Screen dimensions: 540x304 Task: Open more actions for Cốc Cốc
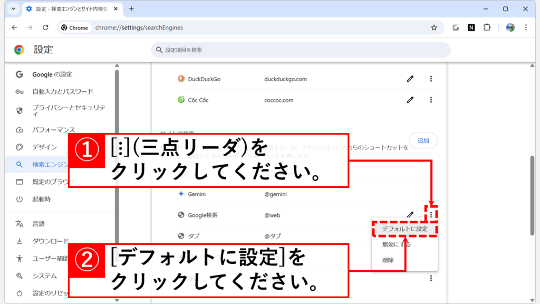pyautogui.click(x=431, y=100)
